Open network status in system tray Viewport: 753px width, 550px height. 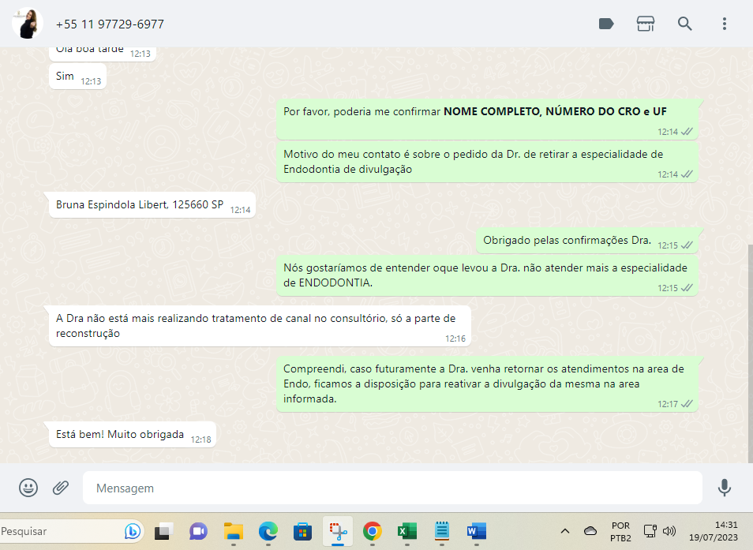click(650, 531)
